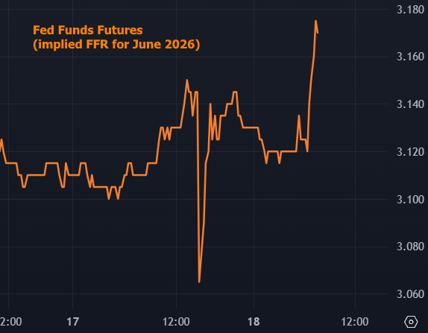This screenshot has height=333, width=428.
Task: Click 12:00 time label after the 18th
Action: pos(355,322)
